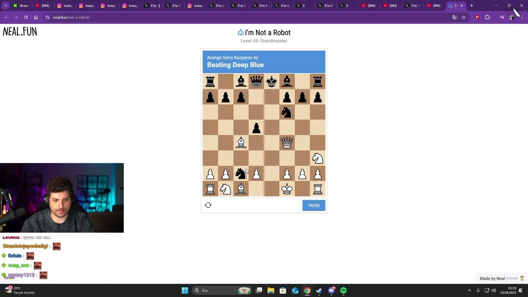Viewport: 528px width, 297px height.
Task: Click chat username snap_exe
Action: [x=19, y=266]
